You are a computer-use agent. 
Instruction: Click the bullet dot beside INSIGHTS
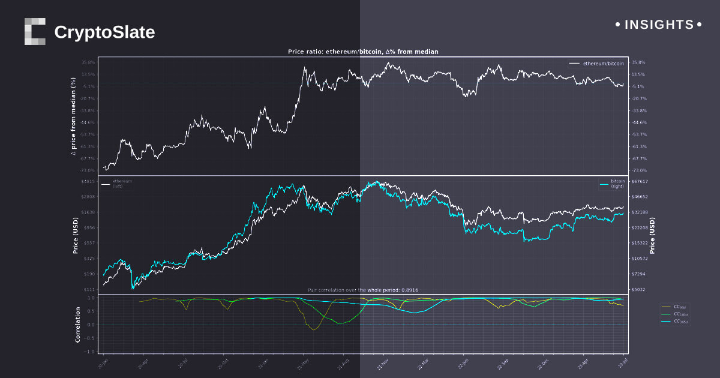(x=617, y=25)
